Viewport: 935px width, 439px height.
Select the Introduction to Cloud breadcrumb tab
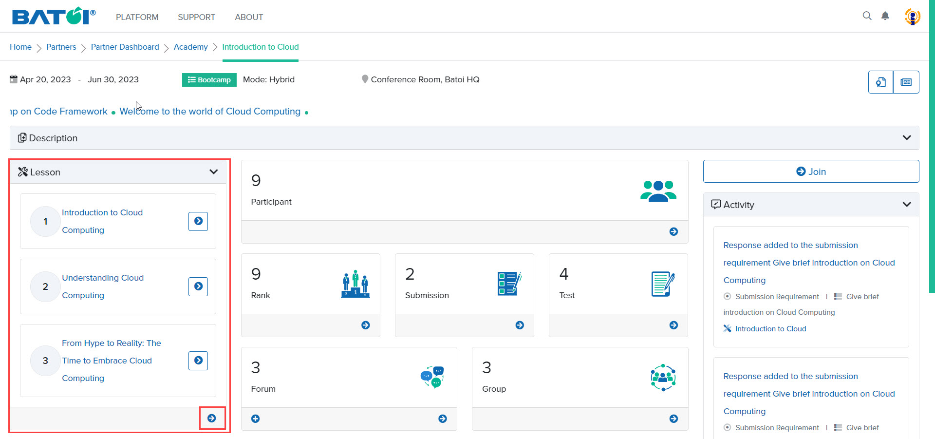(261, 47)
